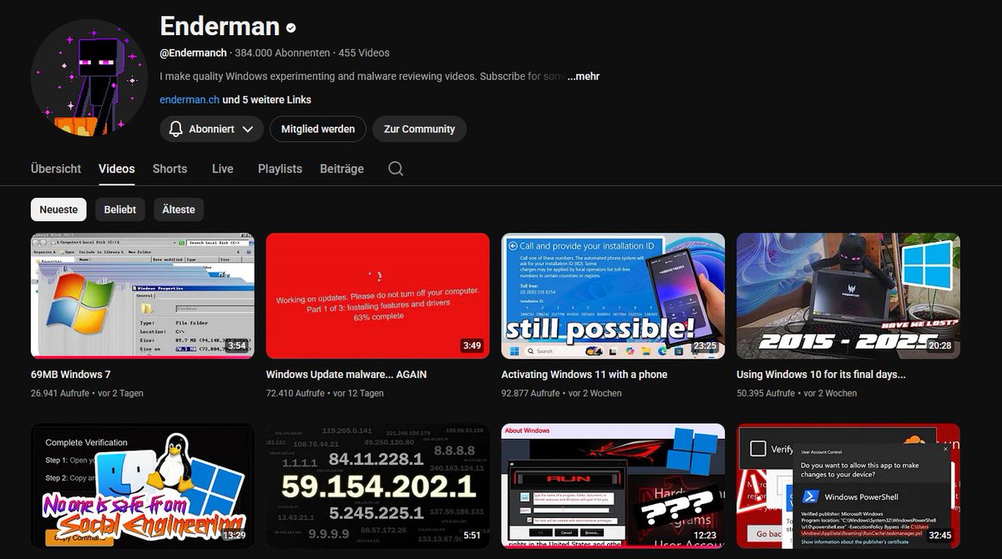Click the 5:51 duration badge
Screen dimensions: 1002x559
tap(473, 536)
